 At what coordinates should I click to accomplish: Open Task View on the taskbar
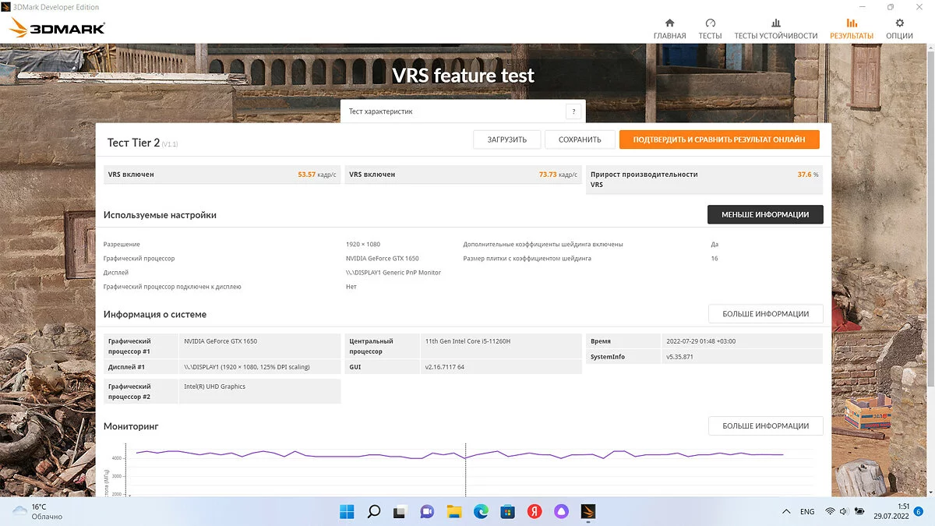400,511
